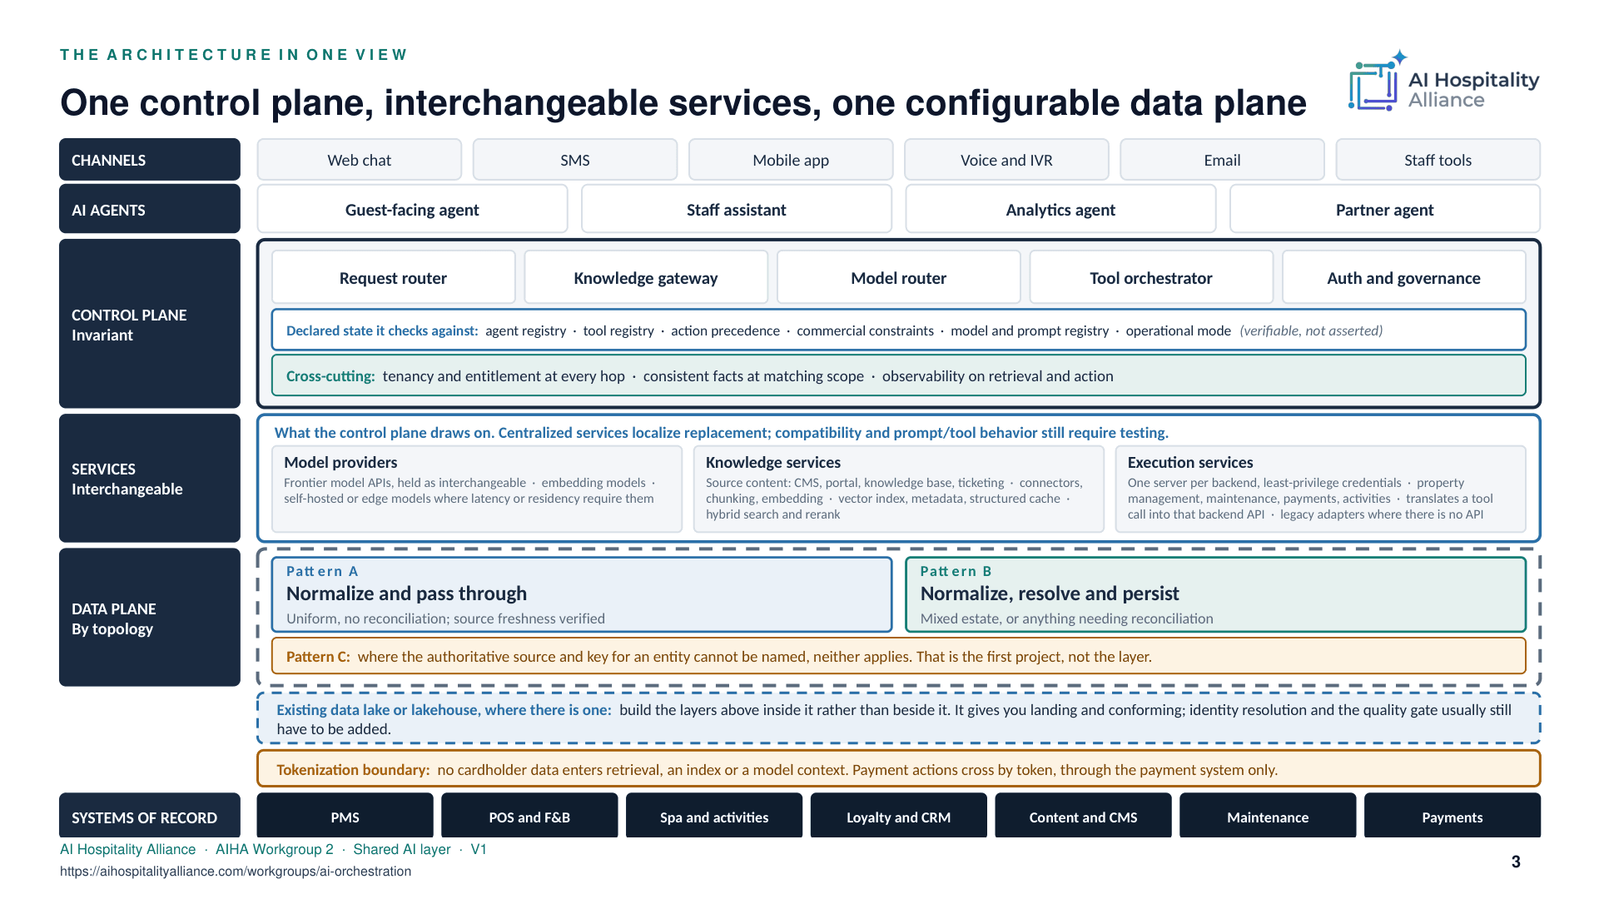This screenshot has width=1599, height=899.
Task: Select the PMS system box
Action: pos(345,816)
